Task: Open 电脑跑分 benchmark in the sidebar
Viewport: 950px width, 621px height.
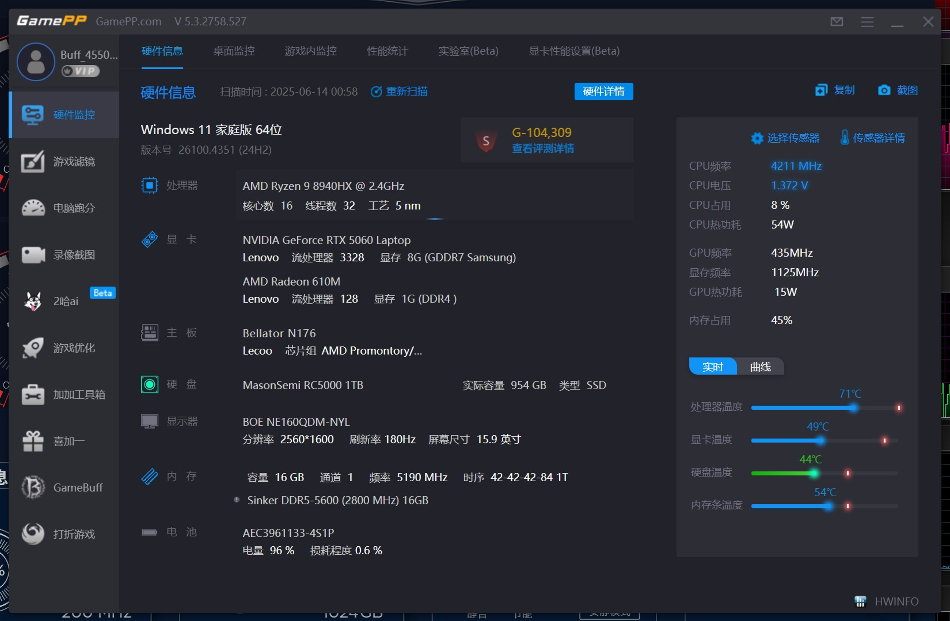Action: (64, 208)
